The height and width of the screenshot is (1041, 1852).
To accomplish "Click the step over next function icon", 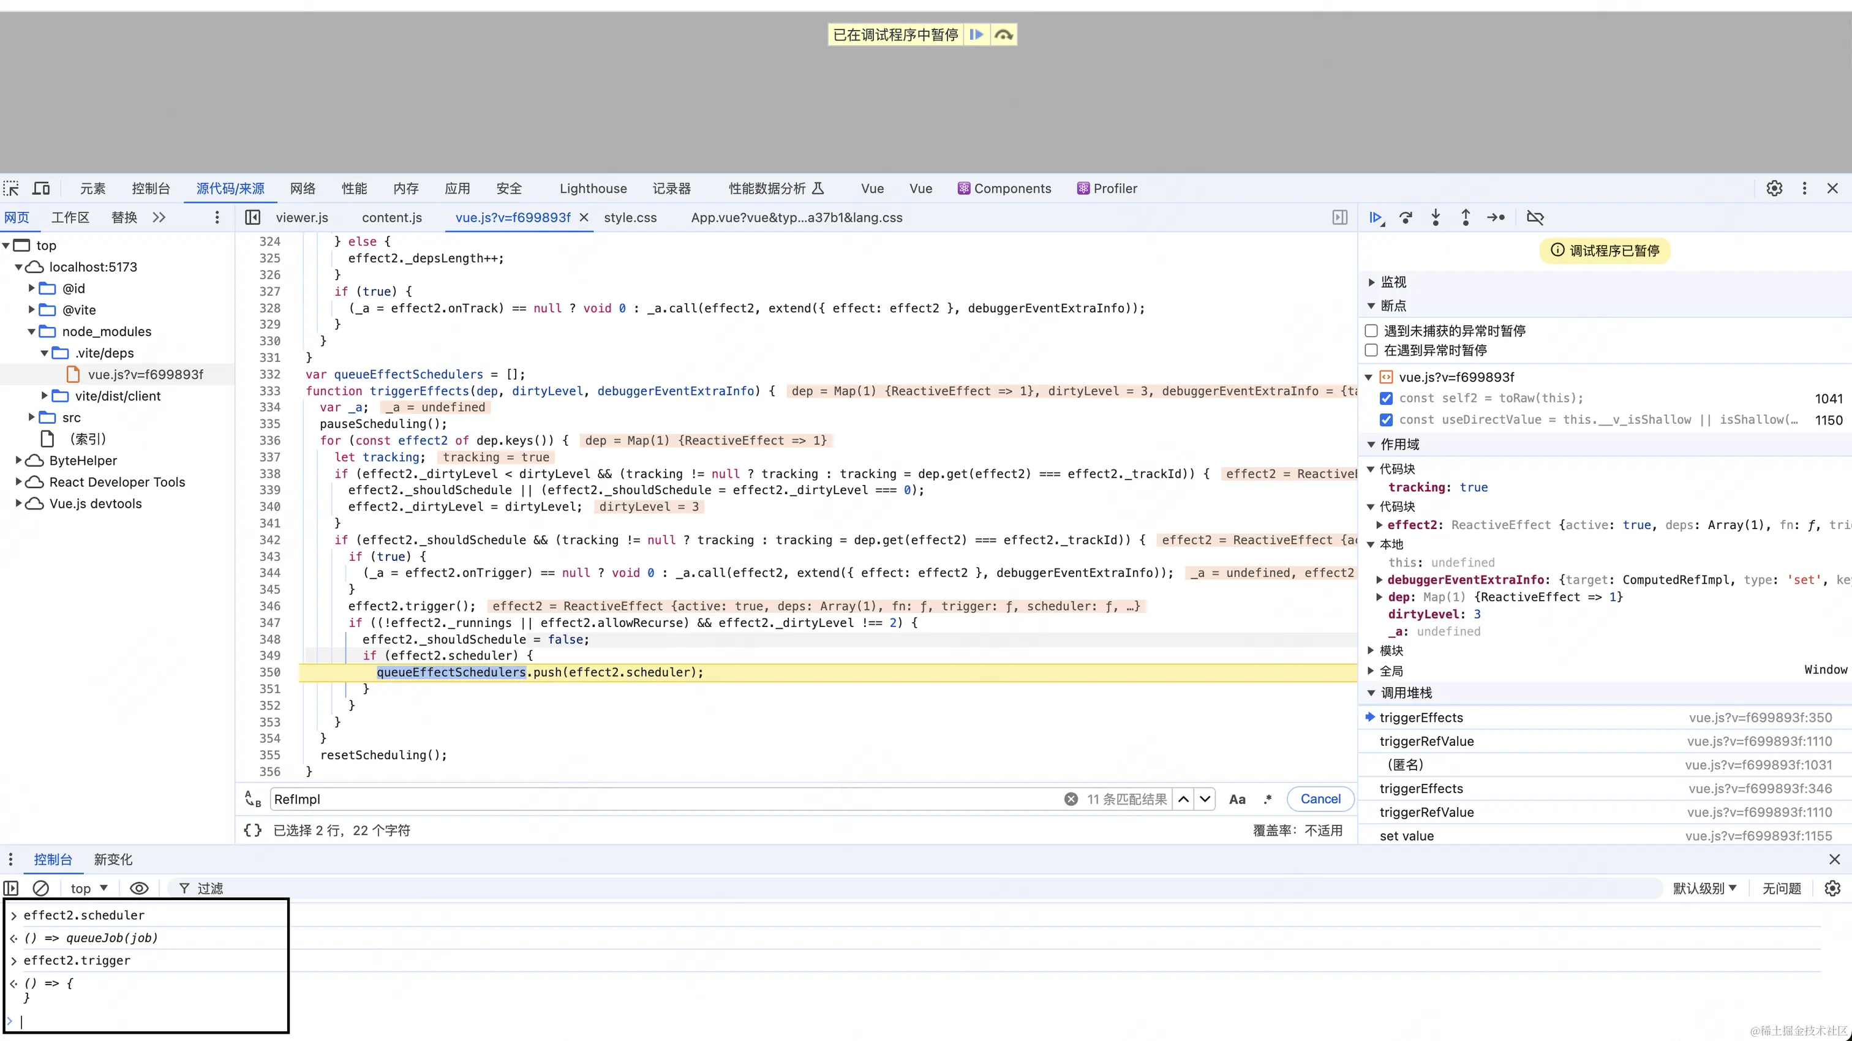I will tap(1406, 218).
